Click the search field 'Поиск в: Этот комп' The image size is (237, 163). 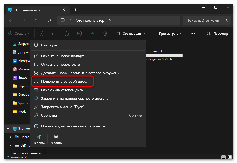pyautogui.click(x=207, y=20)
